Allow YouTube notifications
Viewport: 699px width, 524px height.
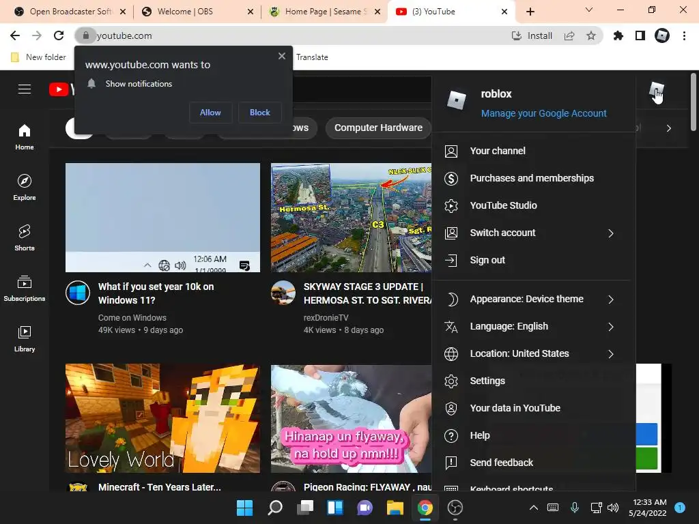coord(210,113)
